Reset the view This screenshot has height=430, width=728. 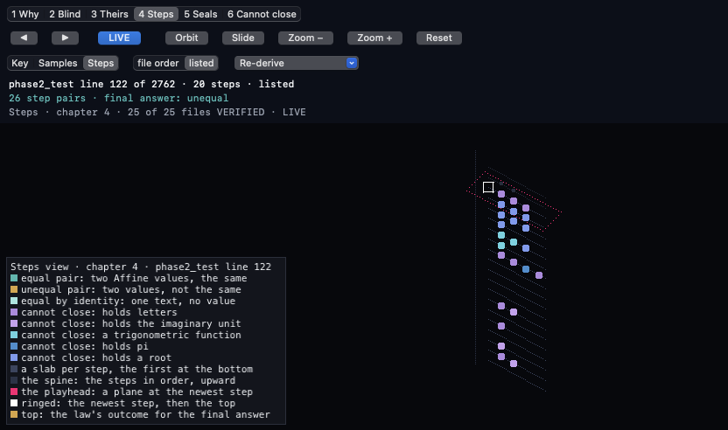pos(438,38)
